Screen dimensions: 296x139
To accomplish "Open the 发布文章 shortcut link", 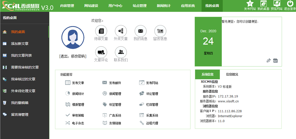I will [x=78, y=83].
